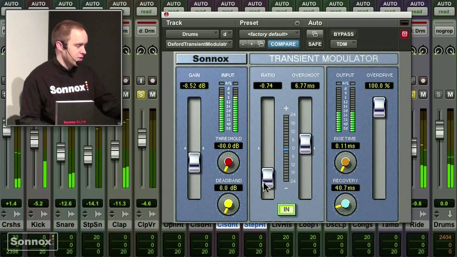Click the RECOVERY value 40.7 ms
Viewport: 457px width, 257px height.
click(x=345, y=188)
